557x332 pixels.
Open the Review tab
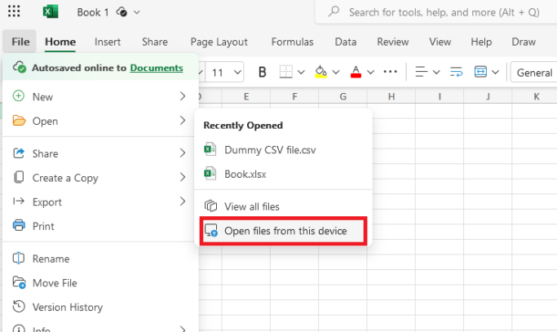[392, 42]
